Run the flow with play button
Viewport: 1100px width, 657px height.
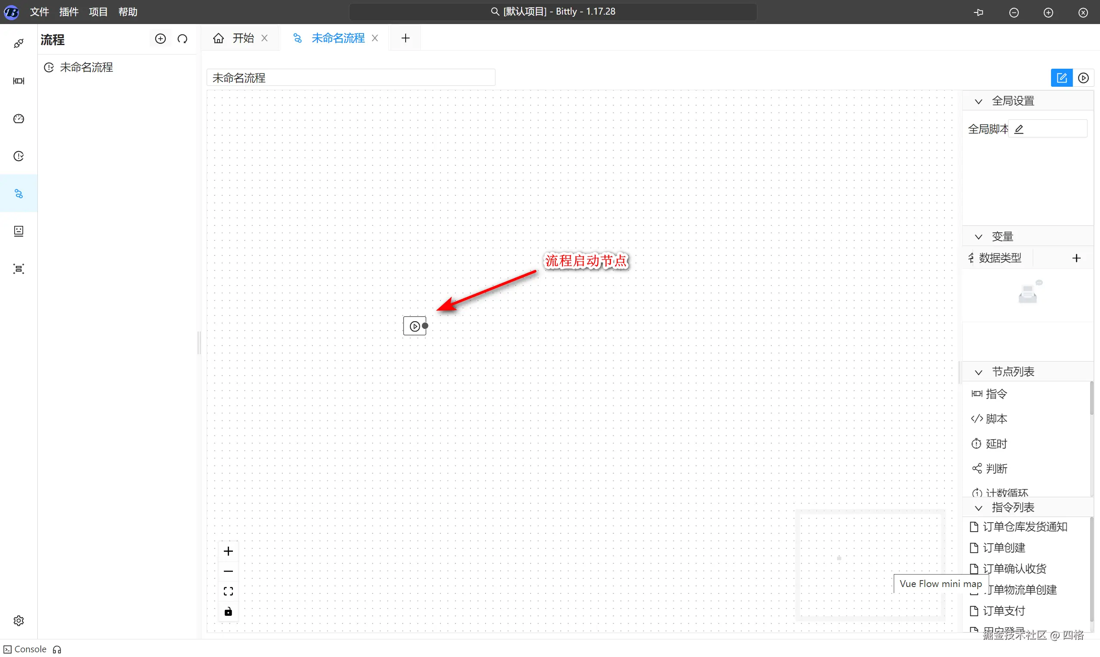click(x=1083, y=78)
